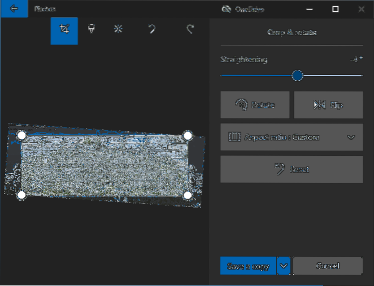Viewport: 374px width, 286px height.
Task: Reset crop and rotation changes
Action: click(x=292, y=169)
